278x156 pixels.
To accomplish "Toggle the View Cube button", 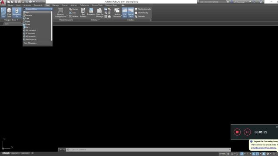I will click(x=9, y=13).
